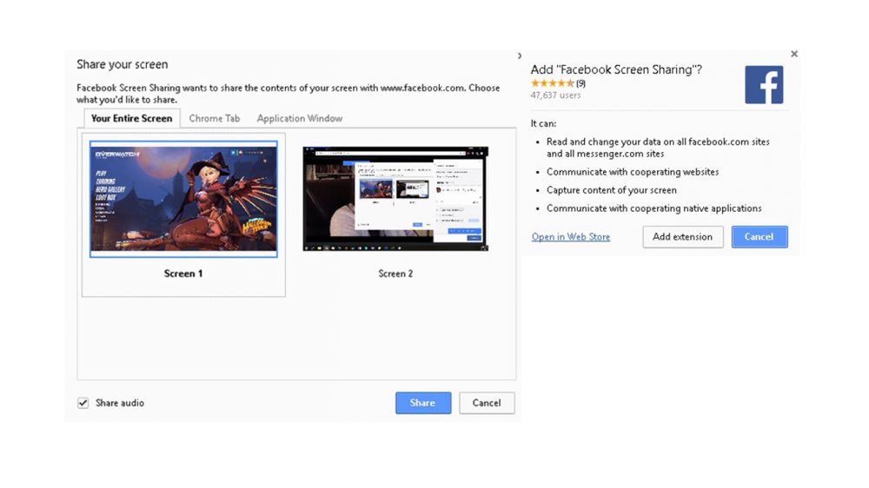The width and height of the screenshot is (869, 488).
Task: Click the Screen 2 caption text
Action: pos(395,274)
